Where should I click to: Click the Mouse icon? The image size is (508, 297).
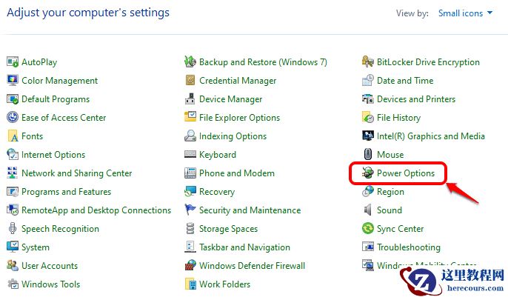(368, 155)
